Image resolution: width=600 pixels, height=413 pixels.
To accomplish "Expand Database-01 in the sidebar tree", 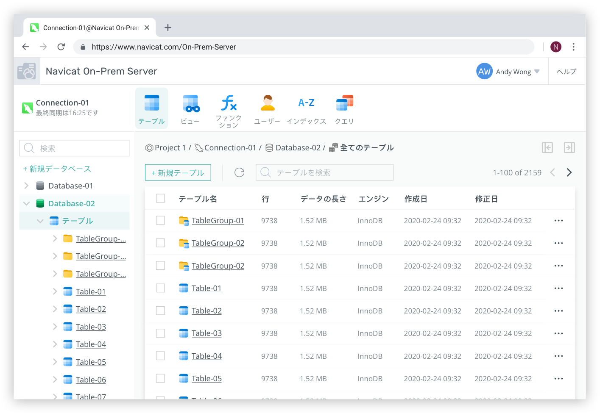I will (26, 186).
